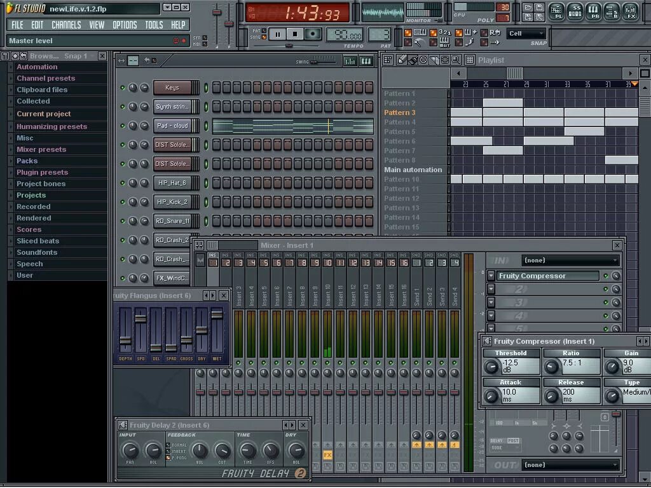Show the Step Sequencer with SS button
651x488 pixels.
pos(576,11)
